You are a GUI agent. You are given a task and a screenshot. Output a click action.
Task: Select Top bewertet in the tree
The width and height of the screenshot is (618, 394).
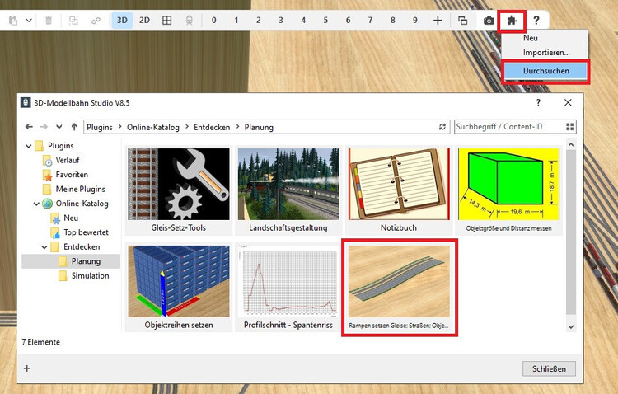86,232
